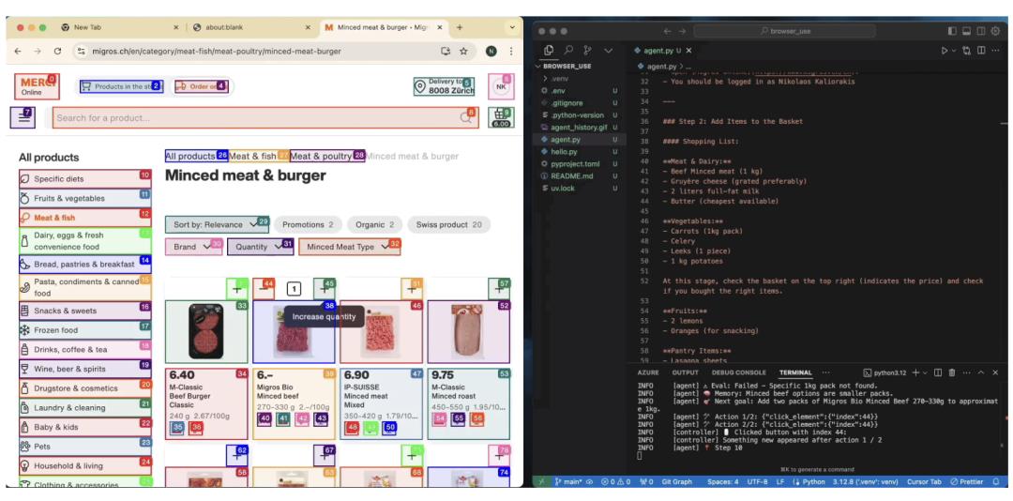This screenshot has width=1013, height=501.
Task: Switch to the DEBUG CONSOLE panel tab
Action: (738, 373)
